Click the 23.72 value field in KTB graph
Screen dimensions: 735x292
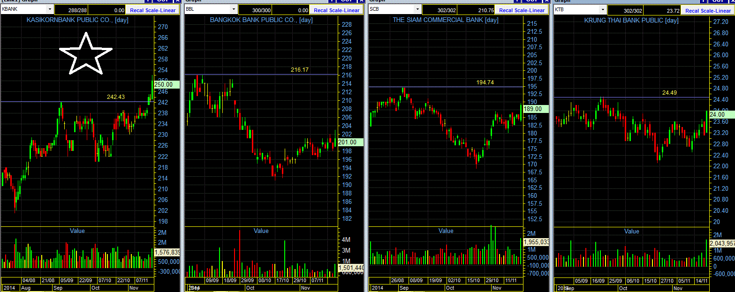[662, 10]
